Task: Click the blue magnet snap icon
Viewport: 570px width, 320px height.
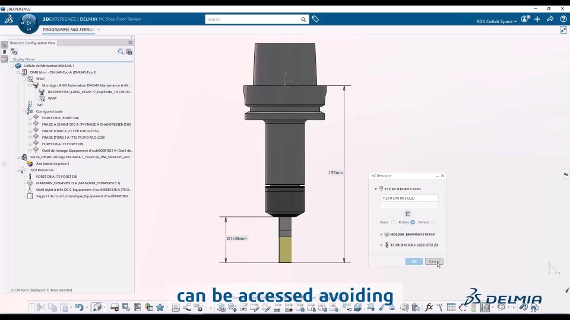Action: pyautogui.click(x=523, y=308)
